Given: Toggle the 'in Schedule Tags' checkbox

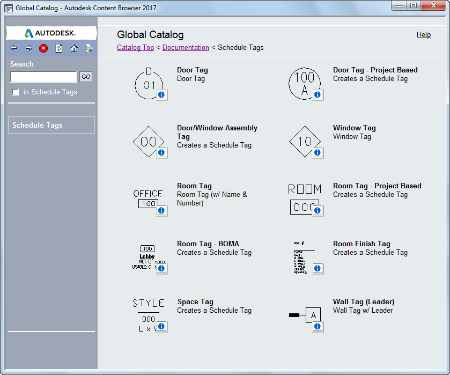Looking at the screenshot, I should [x=16, y=92].
